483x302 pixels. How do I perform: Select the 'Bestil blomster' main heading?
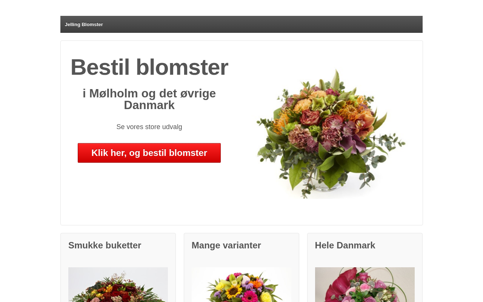[x=149, y=67]
